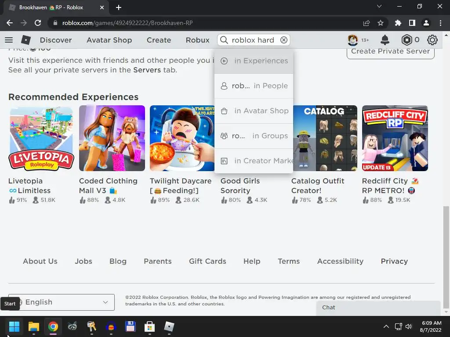This screenshot has width=450, height=337.
Task: Click the browser address bar URL
Action: [127, 23]
